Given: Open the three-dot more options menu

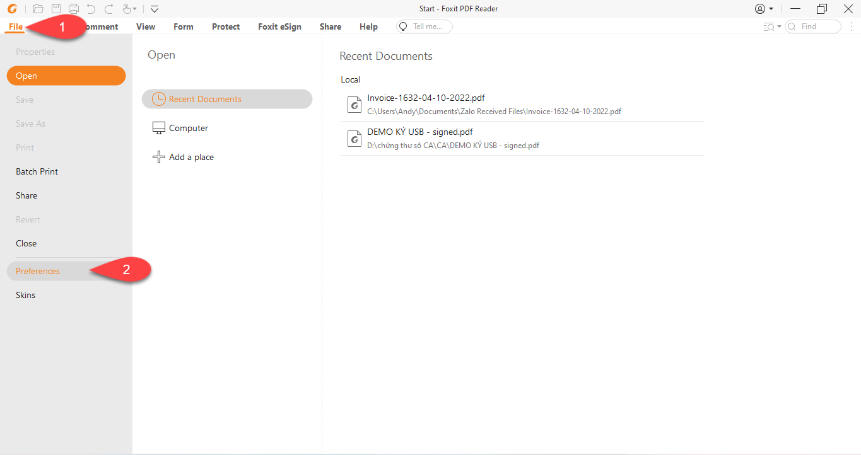Looking at the screenshot, I should point(852,26).
